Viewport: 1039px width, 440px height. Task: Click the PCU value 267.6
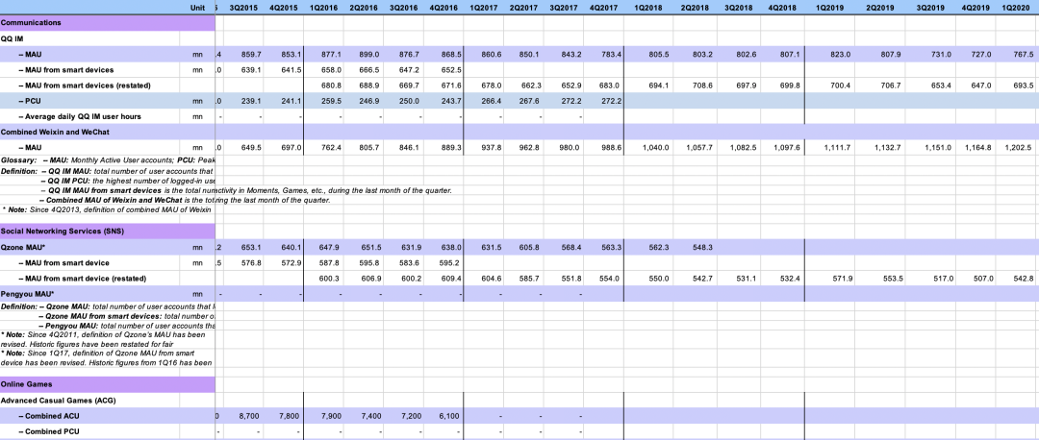(x=529, y=101)
